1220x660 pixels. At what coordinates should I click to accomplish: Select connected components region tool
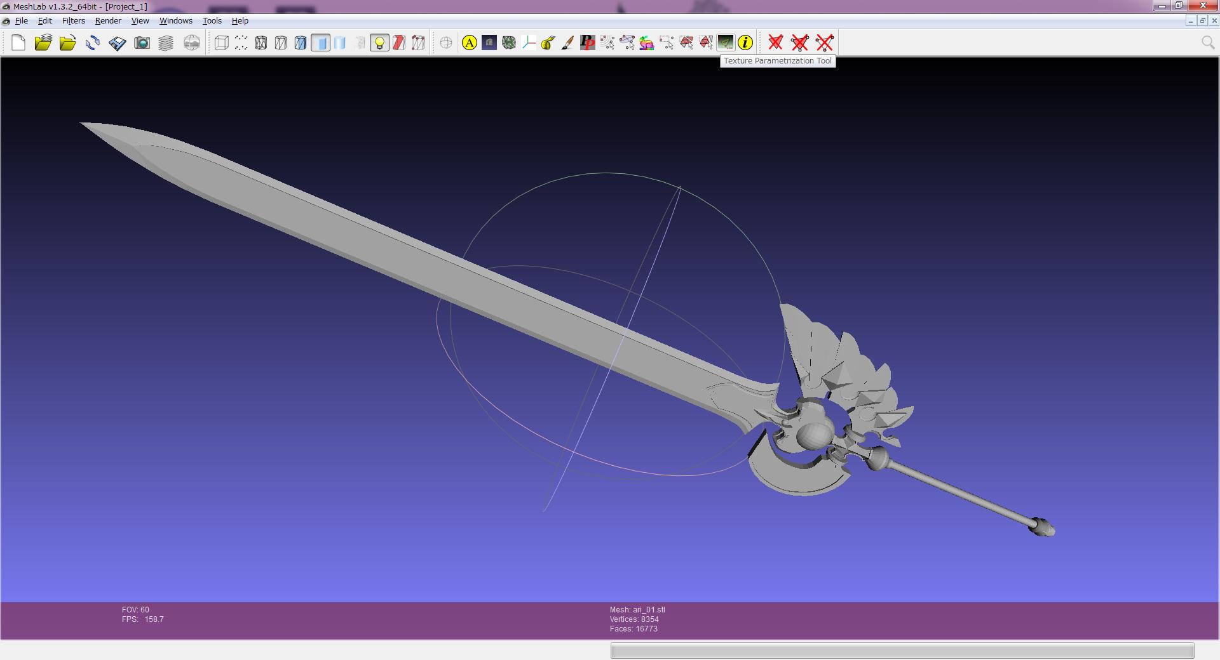point(706,43)
